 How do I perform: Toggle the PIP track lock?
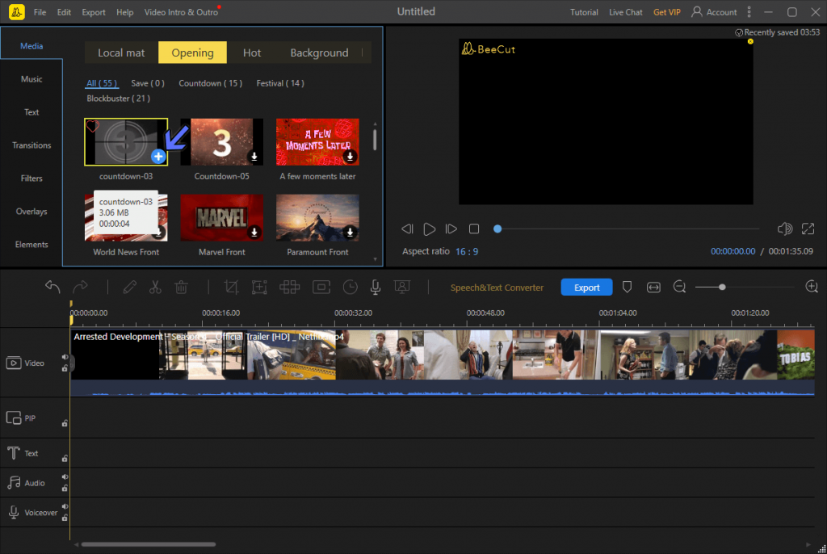point(65,423)
